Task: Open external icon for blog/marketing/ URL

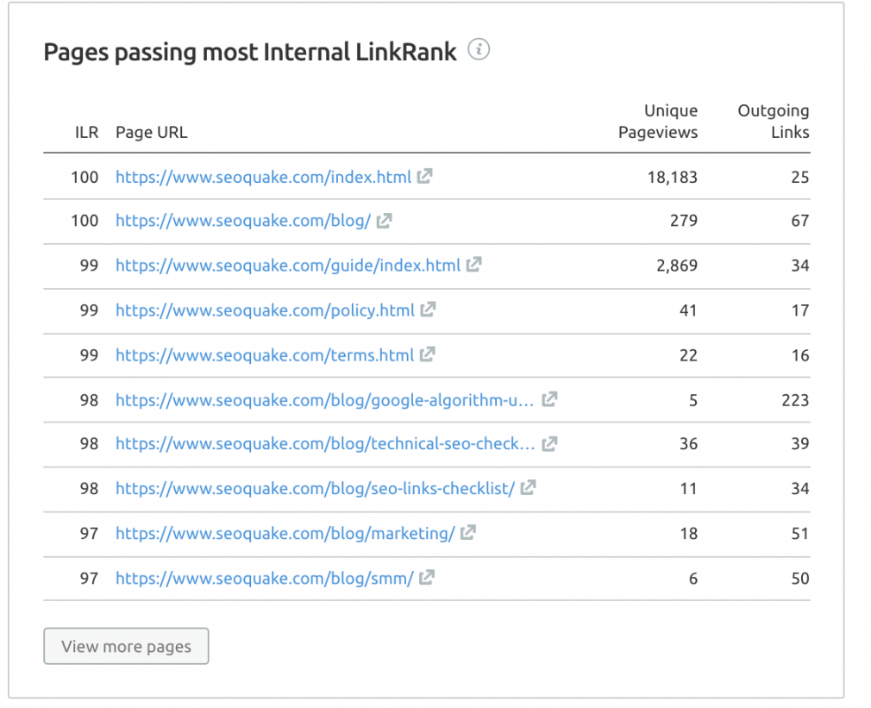Action: point(468,533)
